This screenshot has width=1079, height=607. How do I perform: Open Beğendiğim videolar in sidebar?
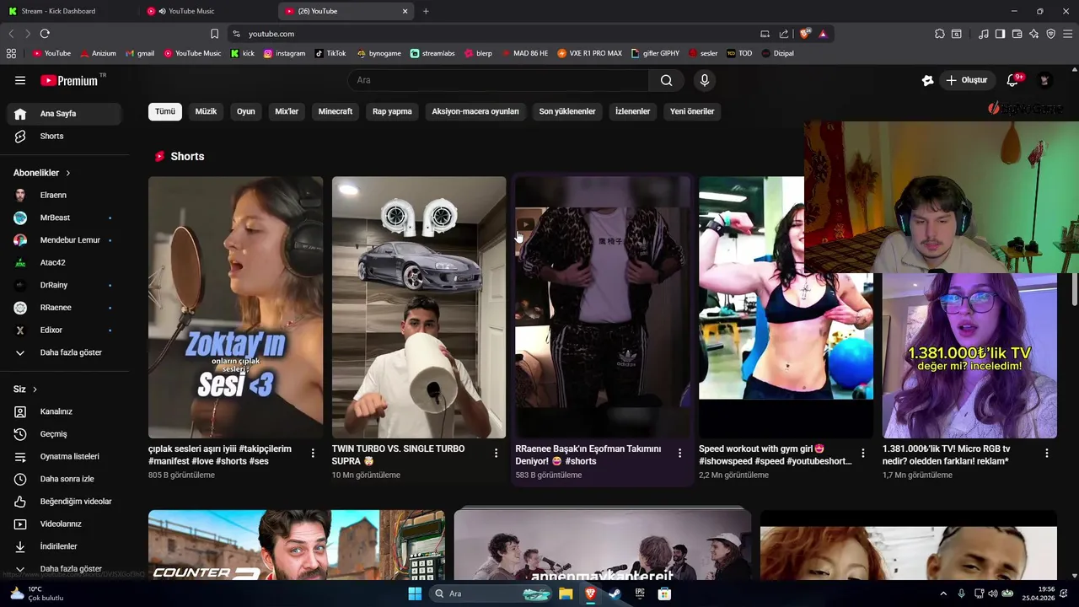click(64, 502)
